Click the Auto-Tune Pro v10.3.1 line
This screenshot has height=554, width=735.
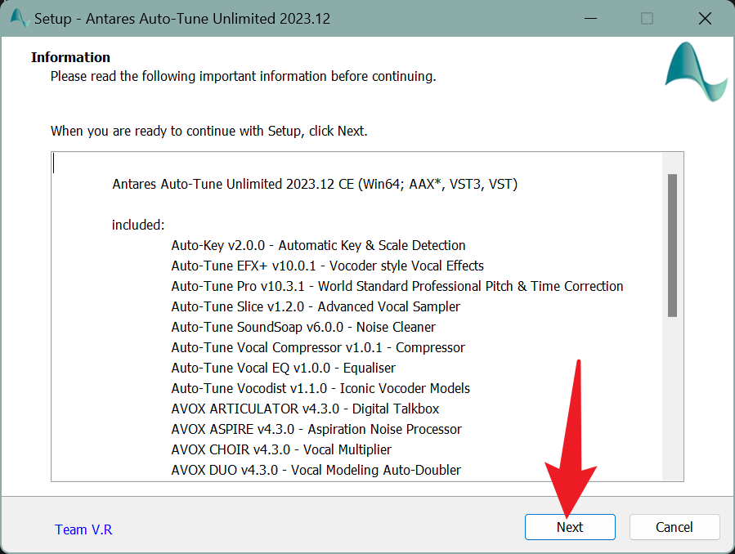pos(397,286)
